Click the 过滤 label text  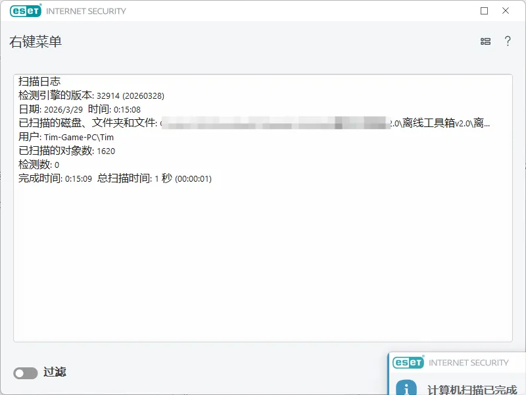(55, 372)
